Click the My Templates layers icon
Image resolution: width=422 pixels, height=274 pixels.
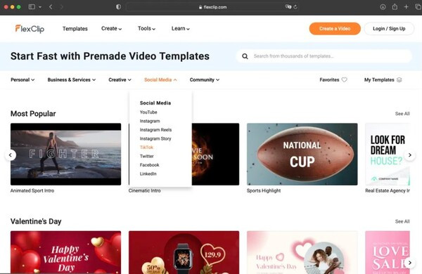(399, 79)
